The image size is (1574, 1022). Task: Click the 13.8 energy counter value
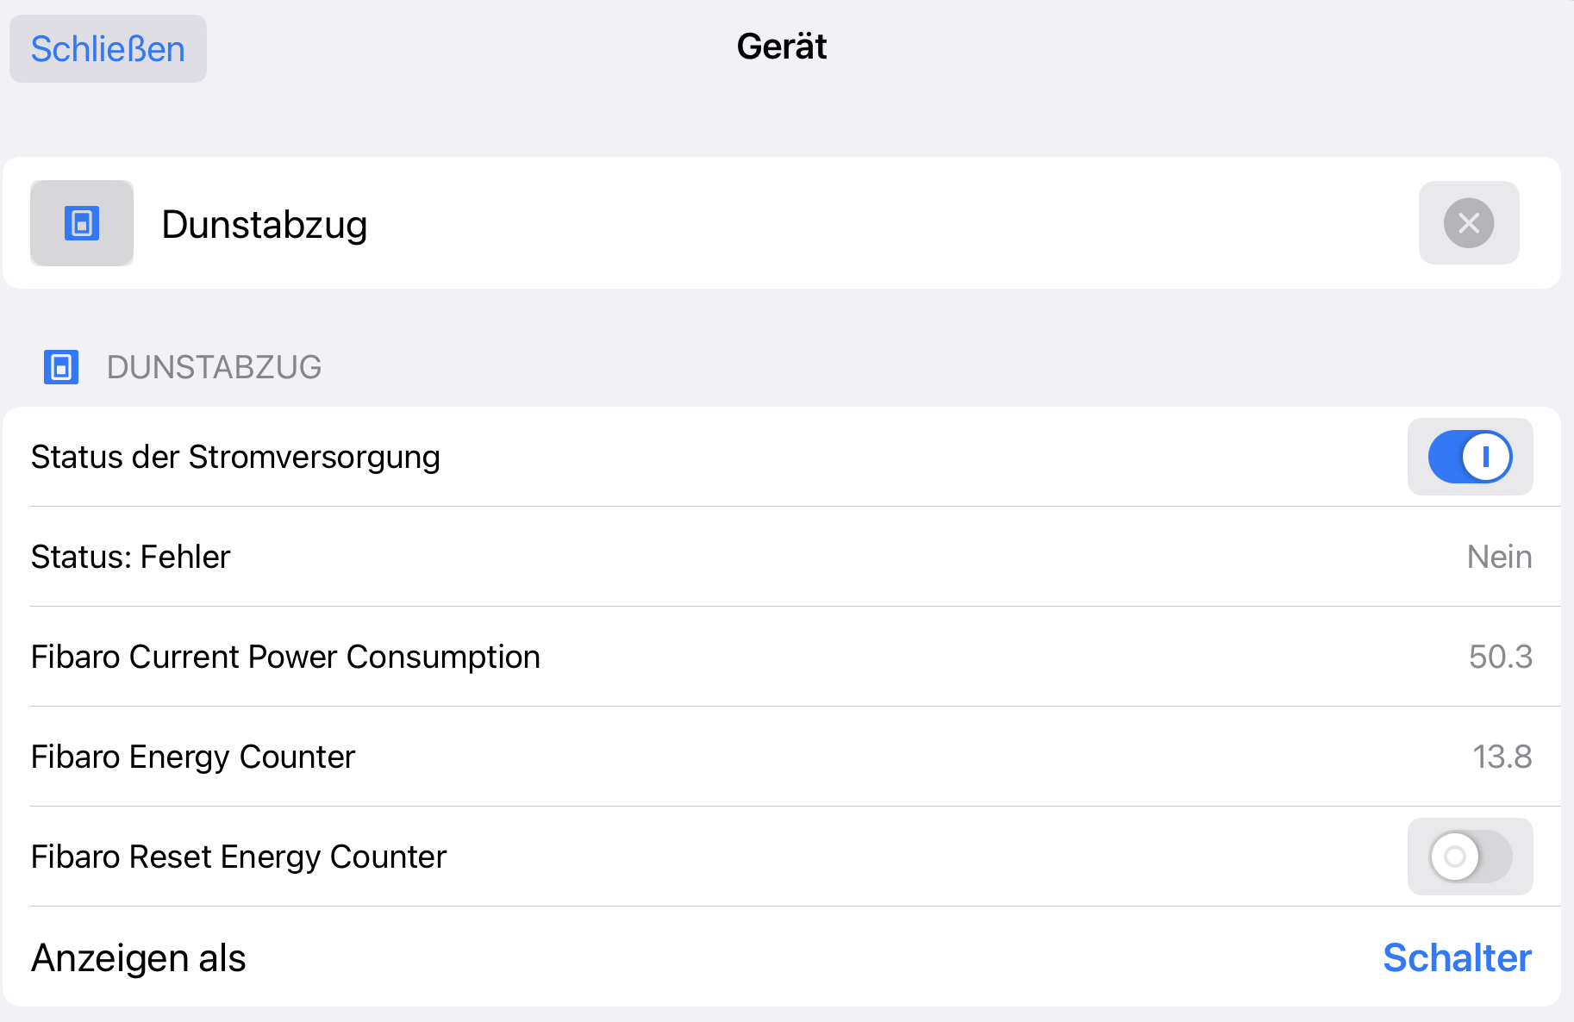(x=1502, y=757)
